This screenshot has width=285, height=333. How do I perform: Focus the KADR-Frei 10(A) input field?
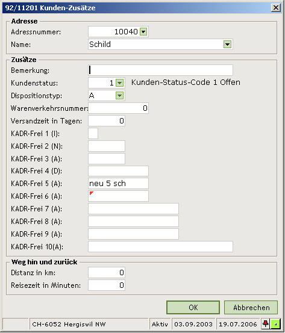click(160, 246)
